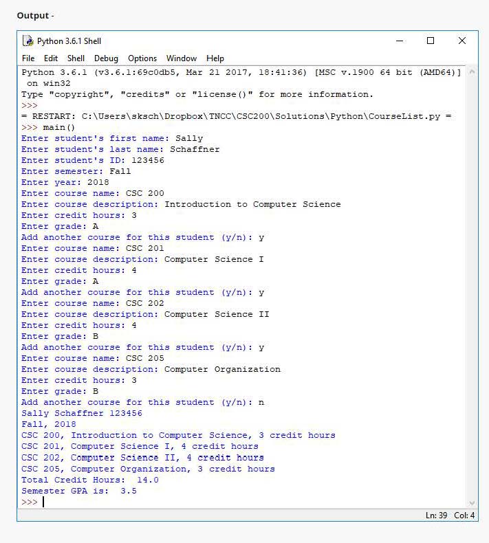Click the vertical scrollbar track
Image resolution: width=489 pixels, height=543 pixels.
[x=472, y=289]
